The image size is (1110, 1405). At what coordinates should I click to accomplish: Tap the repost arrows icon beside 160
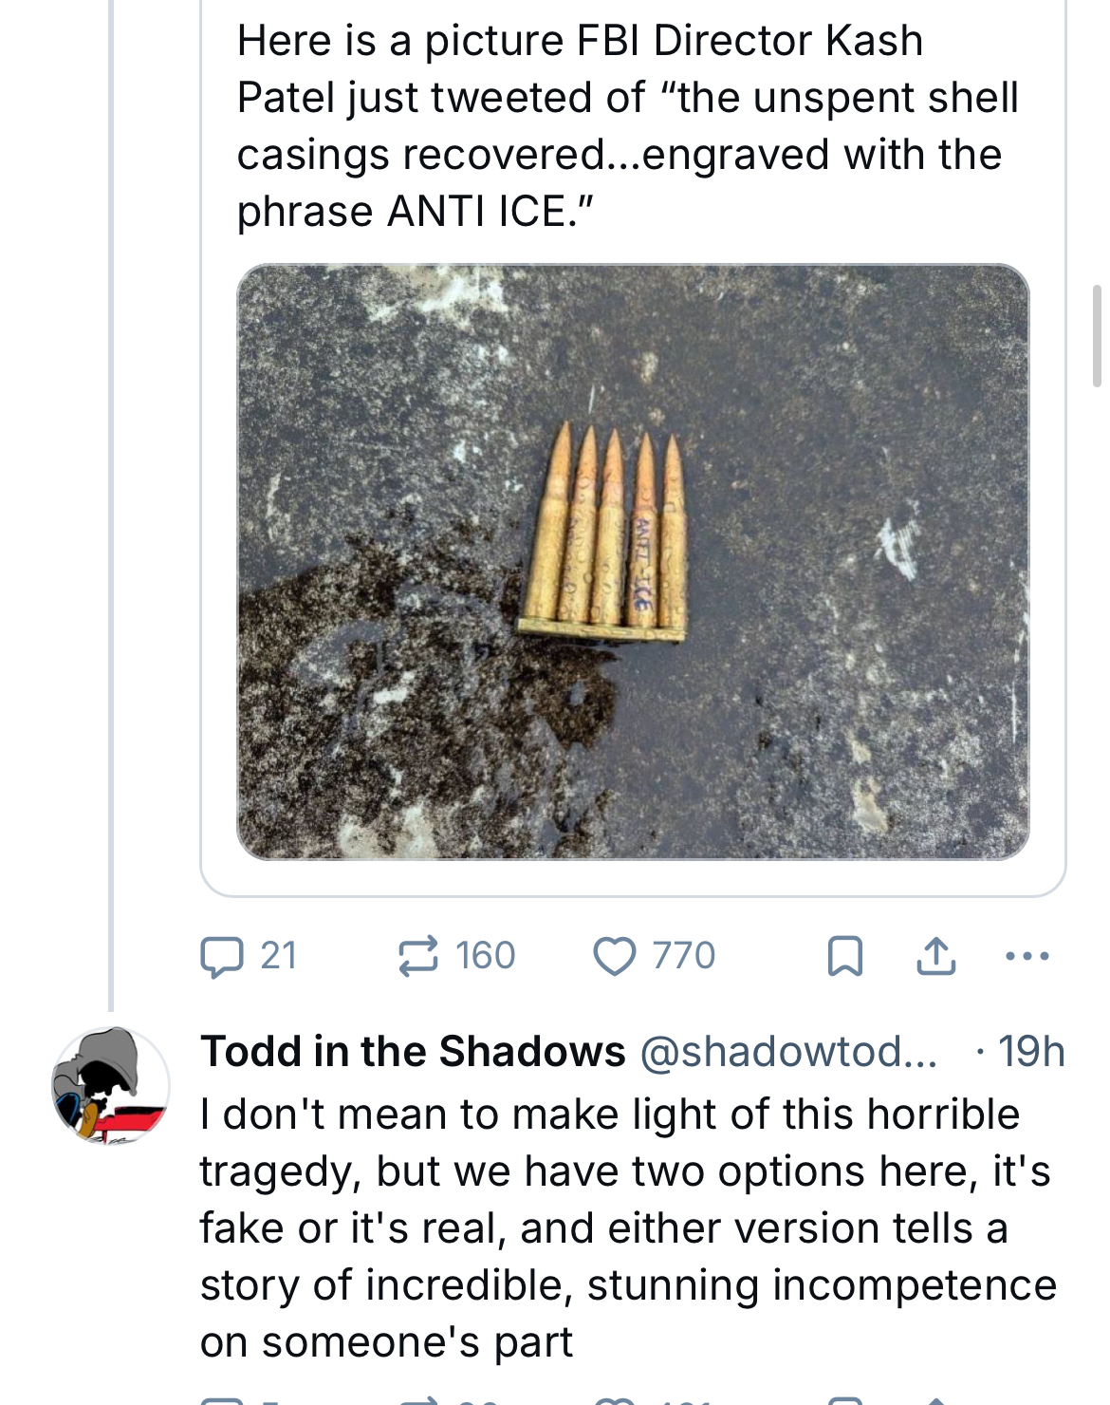click(417, 956)
